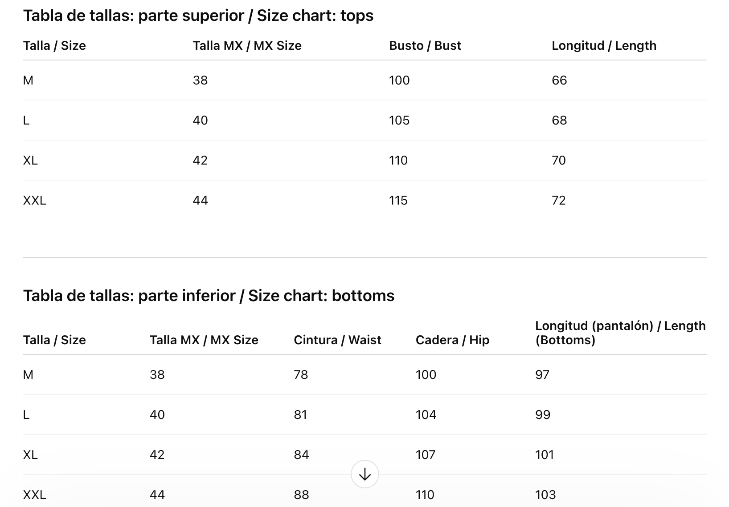Click bottoms length 103 for size XXL
This screenshot has width=729, height=507.
[x=545, y=495]
